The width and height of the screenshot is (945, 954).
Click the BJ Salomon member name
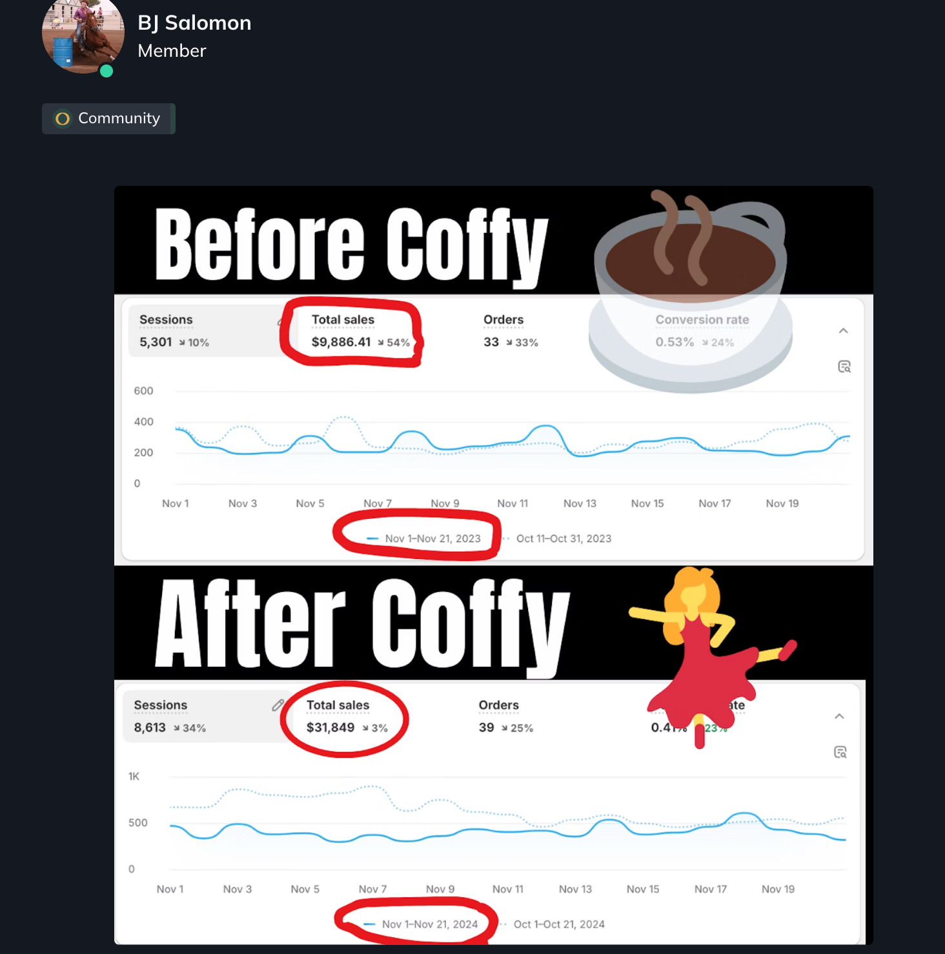click(194, 23)
